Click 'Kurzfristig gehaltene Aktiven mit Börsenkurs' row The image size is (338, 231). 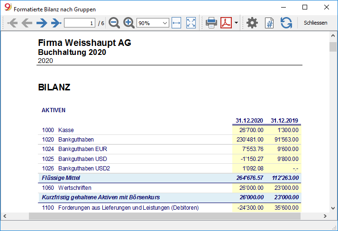tap(169, 197)
